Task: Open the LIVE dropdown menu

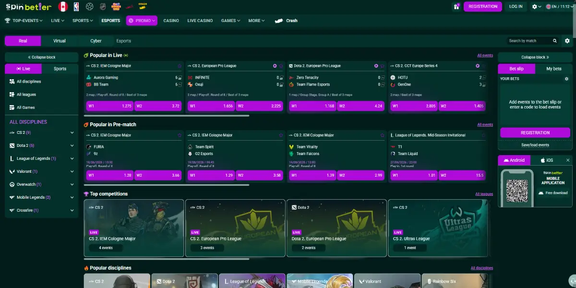Action: (58, 21)
